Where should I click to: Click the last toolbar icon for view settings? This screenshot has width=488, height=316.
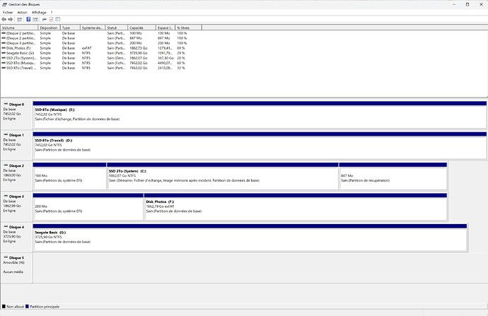click(58, 19)
